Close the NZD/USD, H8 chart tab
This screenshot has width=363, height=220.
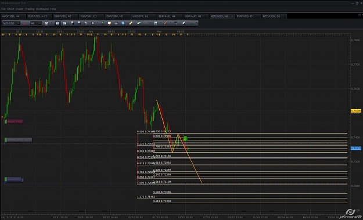pos(232,16)
